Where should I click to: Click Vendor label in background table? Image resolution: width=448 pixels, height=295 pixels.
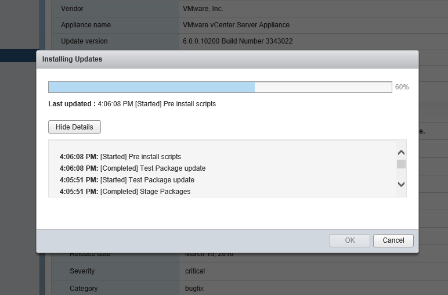pos(72,9)
